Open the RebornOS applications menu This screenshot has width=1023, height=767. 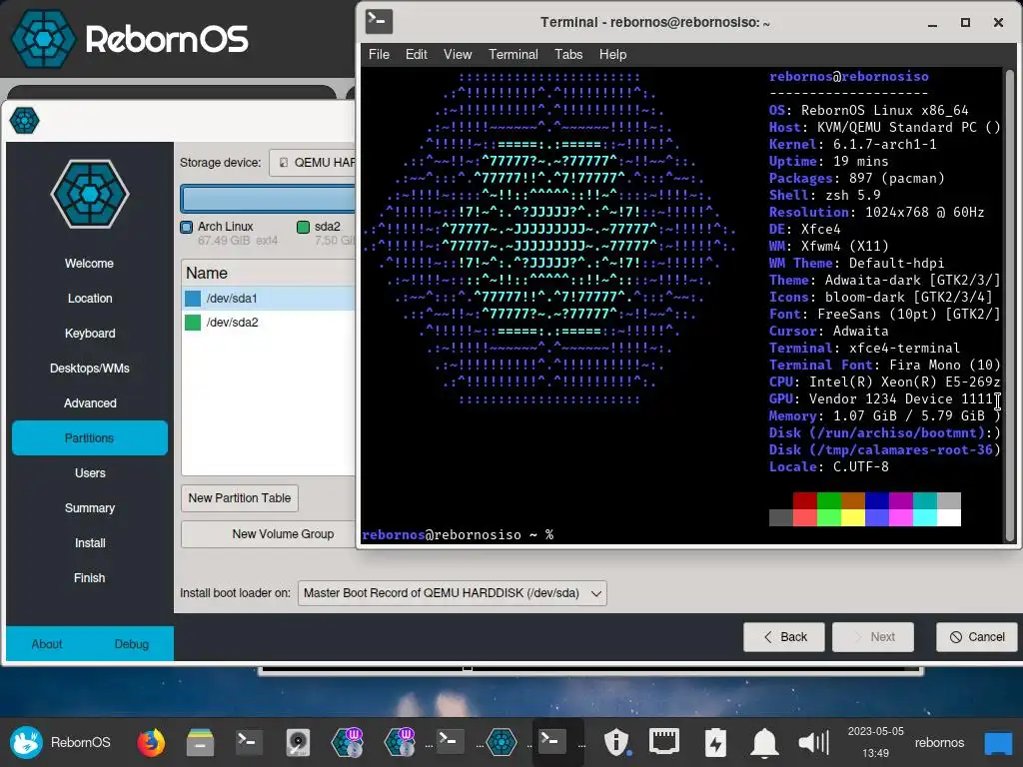tap(61, 742)
